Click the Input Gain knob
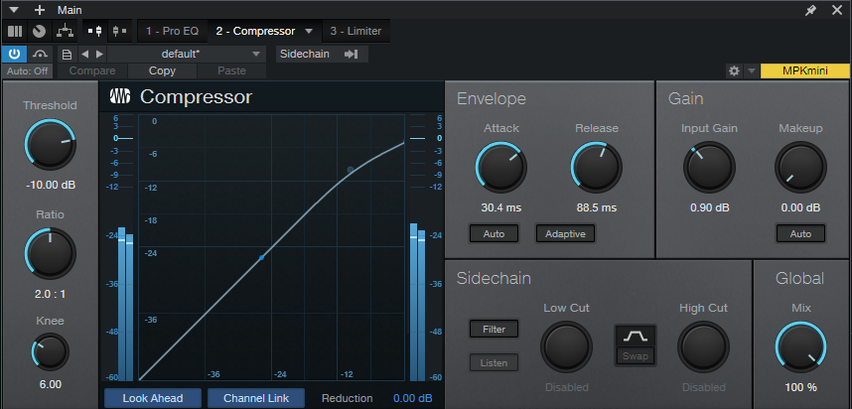The height and width of the screenshot is (409, 852). point(710,168)
